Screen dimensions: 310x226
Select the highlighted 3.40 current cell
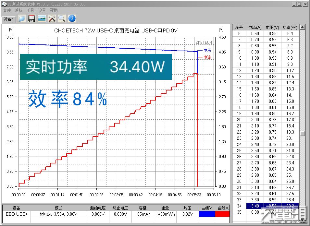click(x=255, y=206)
